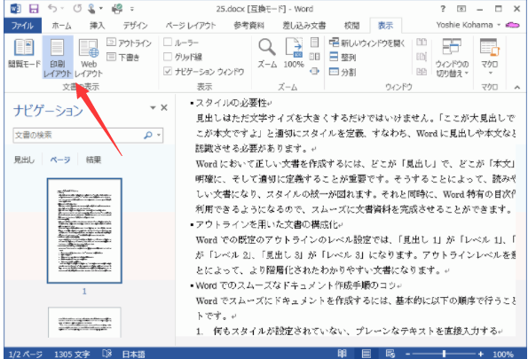Click Page Width zoom icon
This screenshot has height=359, width=528.
(314, 71)
